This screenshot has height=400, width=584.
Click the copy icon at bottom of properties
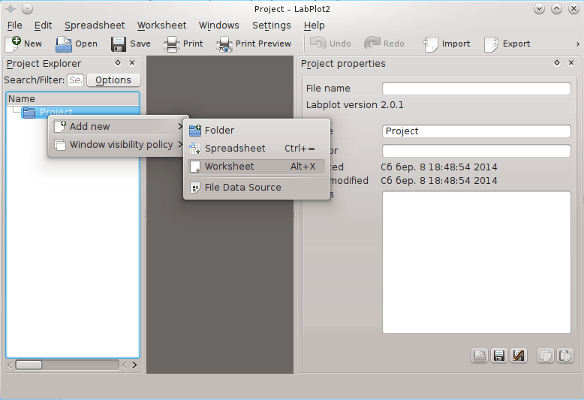point(546,356)
